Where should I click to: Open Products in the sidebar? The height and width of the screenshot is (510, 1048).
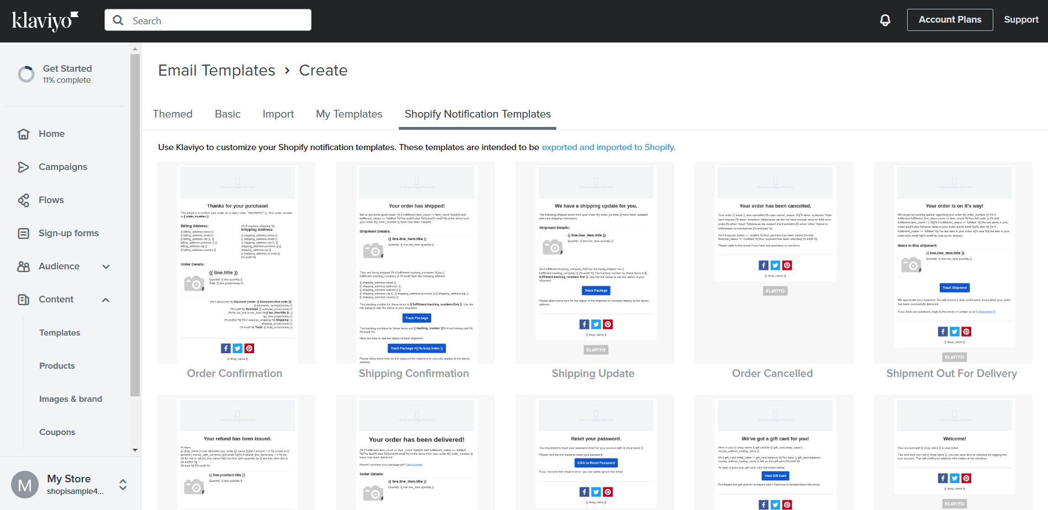coord(57,366)
